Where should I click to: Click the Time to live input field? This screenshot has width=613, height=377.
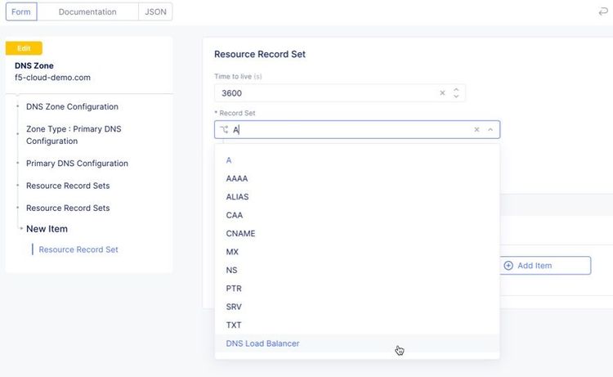pos(327,93)
